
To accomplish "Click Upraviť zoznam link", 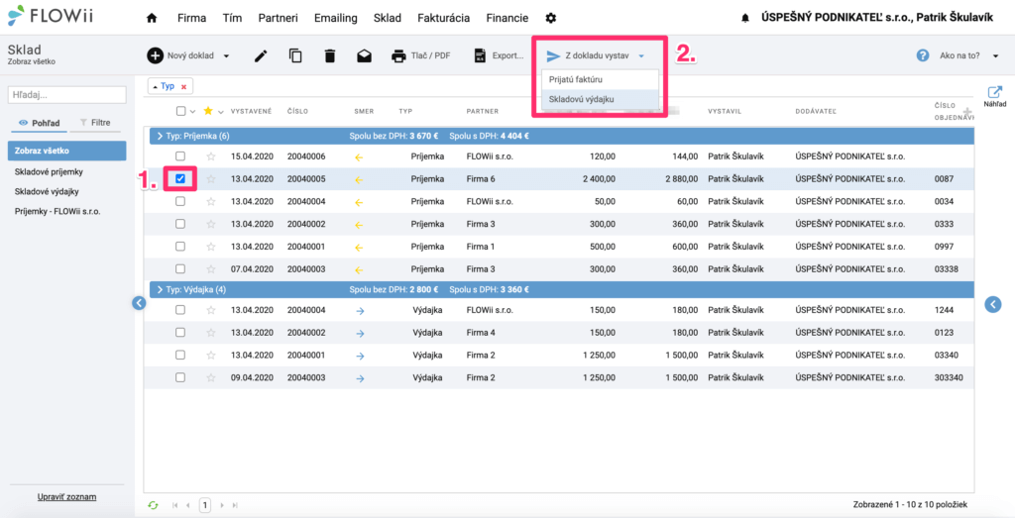I will click(66, 496).
